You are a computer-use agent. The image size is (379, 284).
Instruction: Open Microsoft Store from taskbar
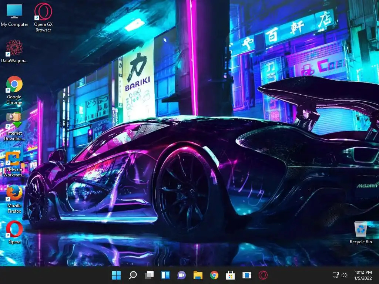pos(230,275)
